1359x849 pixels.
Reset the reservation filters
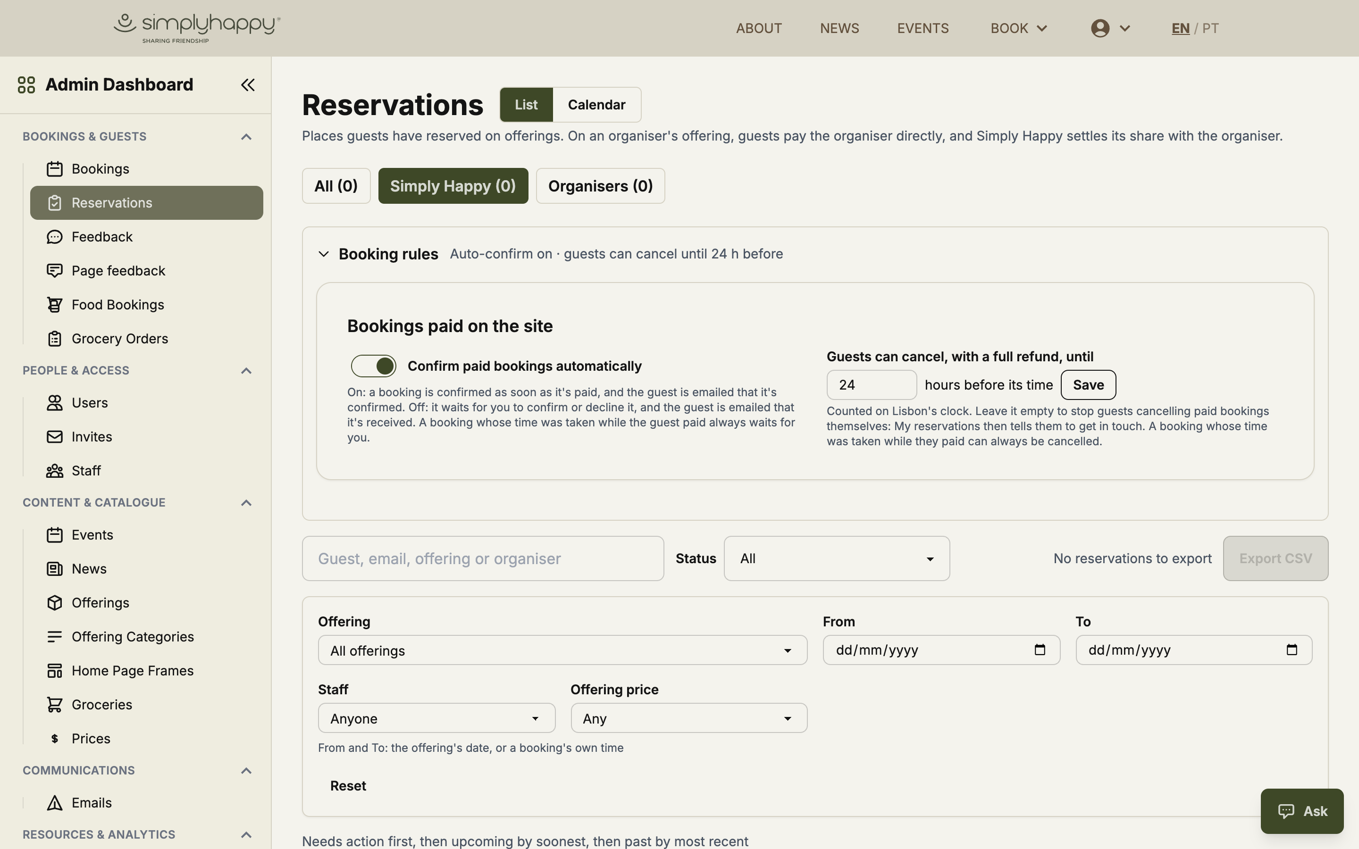348,785
